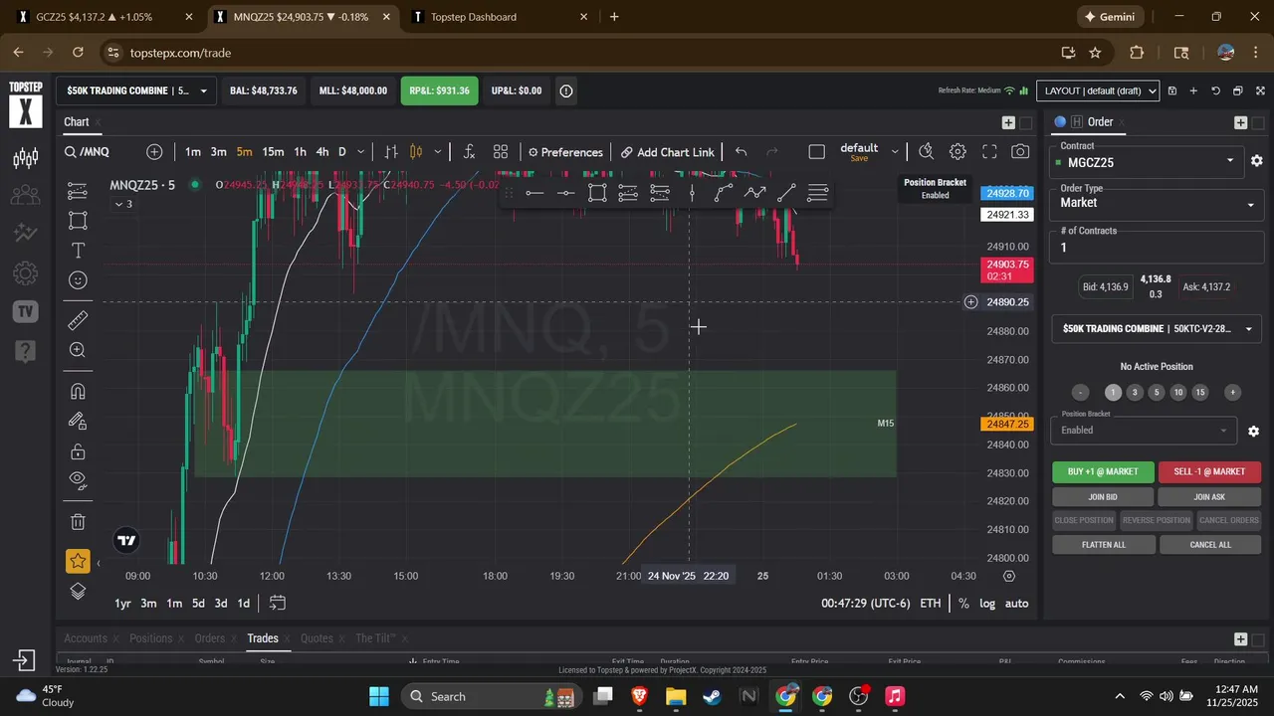Enter fullscreen chart mode
Viewport: 1274px width, 716px height.
tap(989, 152)
